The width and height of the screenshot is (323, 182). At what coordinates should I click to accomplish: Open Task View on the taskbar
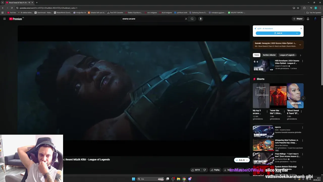coord(167,179)
